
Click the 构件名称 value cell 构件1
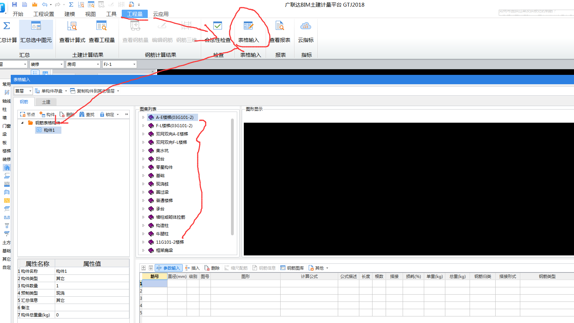pos(92,271)
